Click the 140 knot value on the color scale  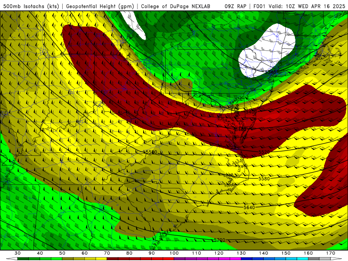pos(264,253)
